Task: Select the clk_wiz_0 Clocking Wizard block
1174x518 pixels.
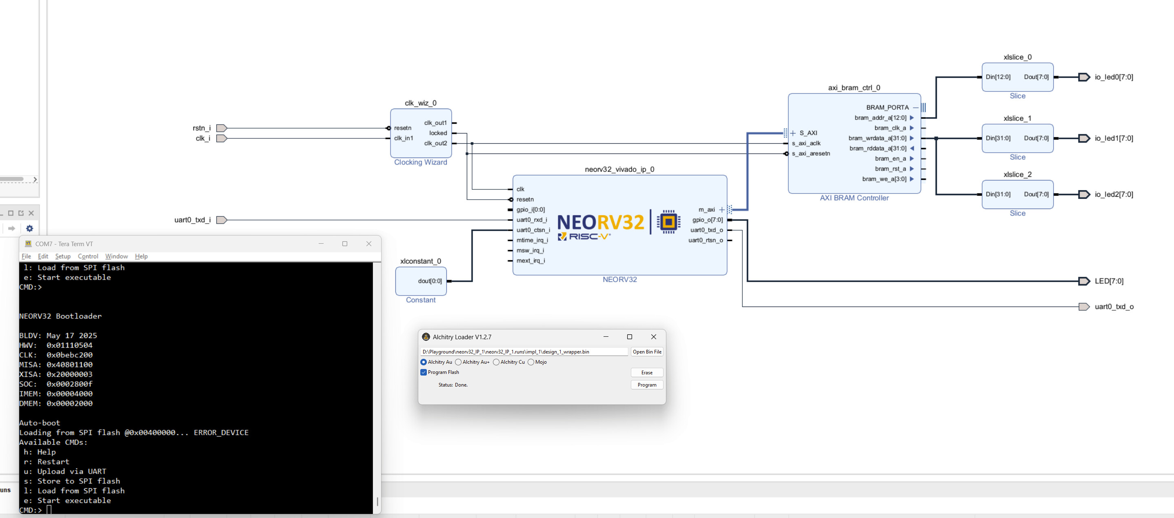Action: point(421,133)
